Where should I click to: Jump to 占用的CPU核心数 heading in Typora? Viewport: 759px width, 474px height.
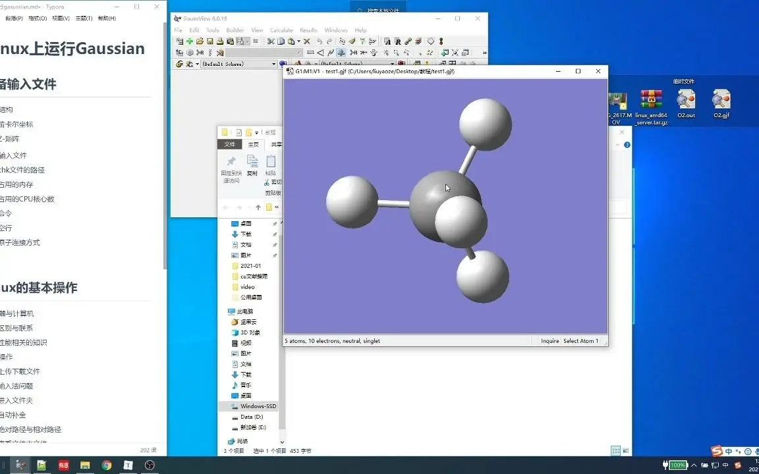click(27, 199)
